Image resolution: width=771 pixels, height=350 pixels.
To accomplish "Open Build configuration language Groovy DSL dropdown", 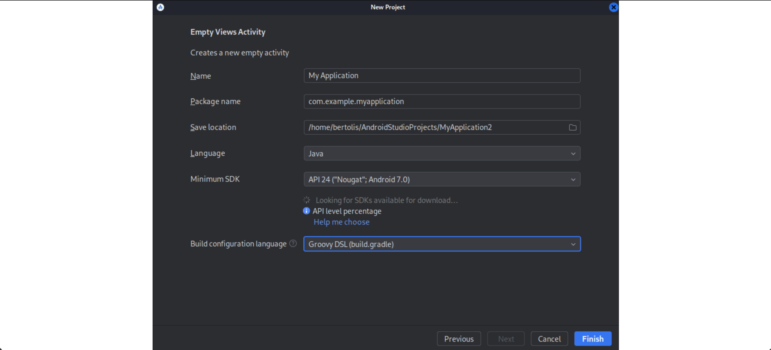I will pos(442,244).
